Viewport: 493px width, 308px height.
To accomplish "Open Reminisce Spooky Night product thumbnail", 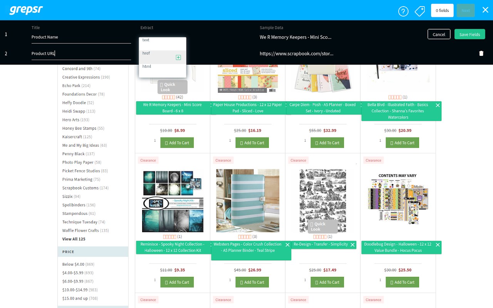I will coord(173,201).
